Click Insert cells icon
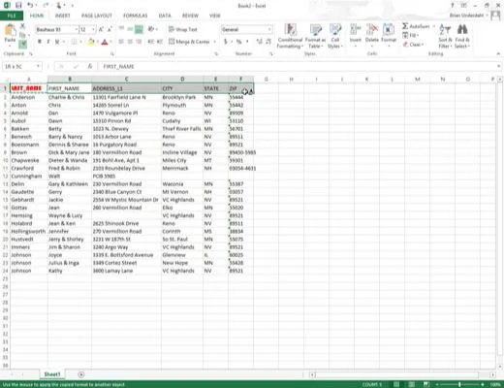 pos(356,30)
